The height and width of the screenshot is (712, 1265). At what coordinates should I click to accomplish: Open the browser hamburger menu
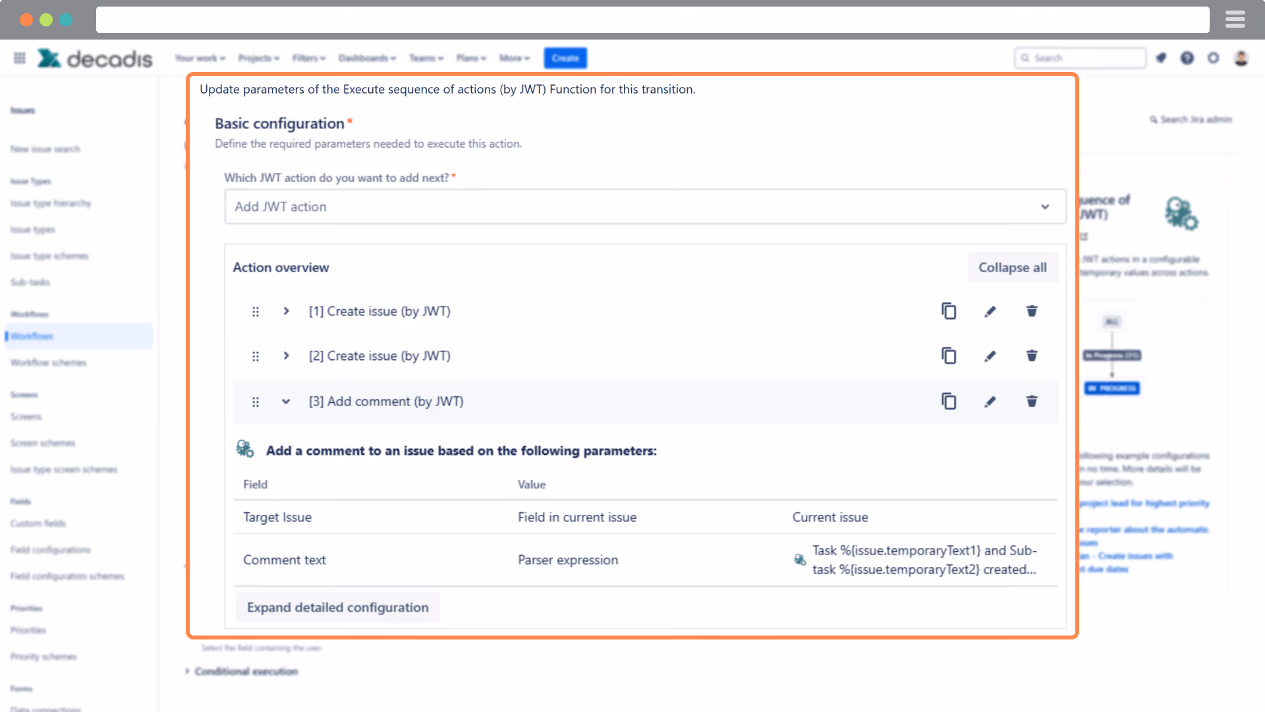coord(1235,20)
